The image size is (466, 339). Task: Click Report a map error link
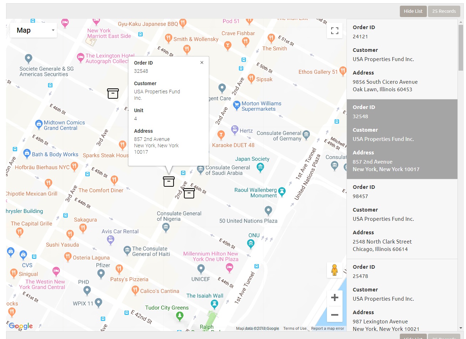point(327,328)
